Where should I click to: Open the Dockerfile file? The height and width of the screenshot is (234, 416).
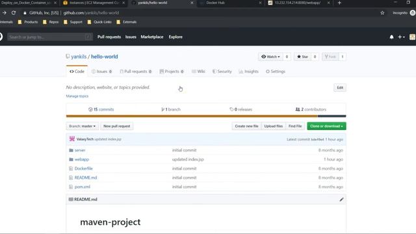point(84,168)
